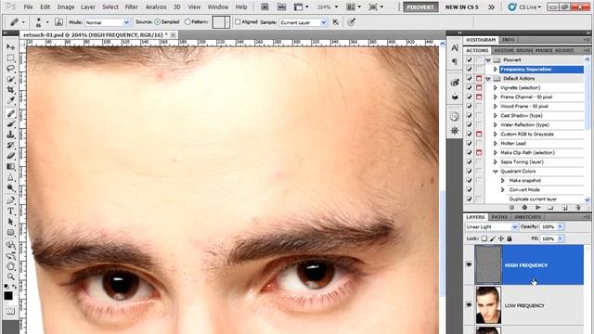Select the Rectangle shape tool
594x334 pixels.
pos(10,232)
